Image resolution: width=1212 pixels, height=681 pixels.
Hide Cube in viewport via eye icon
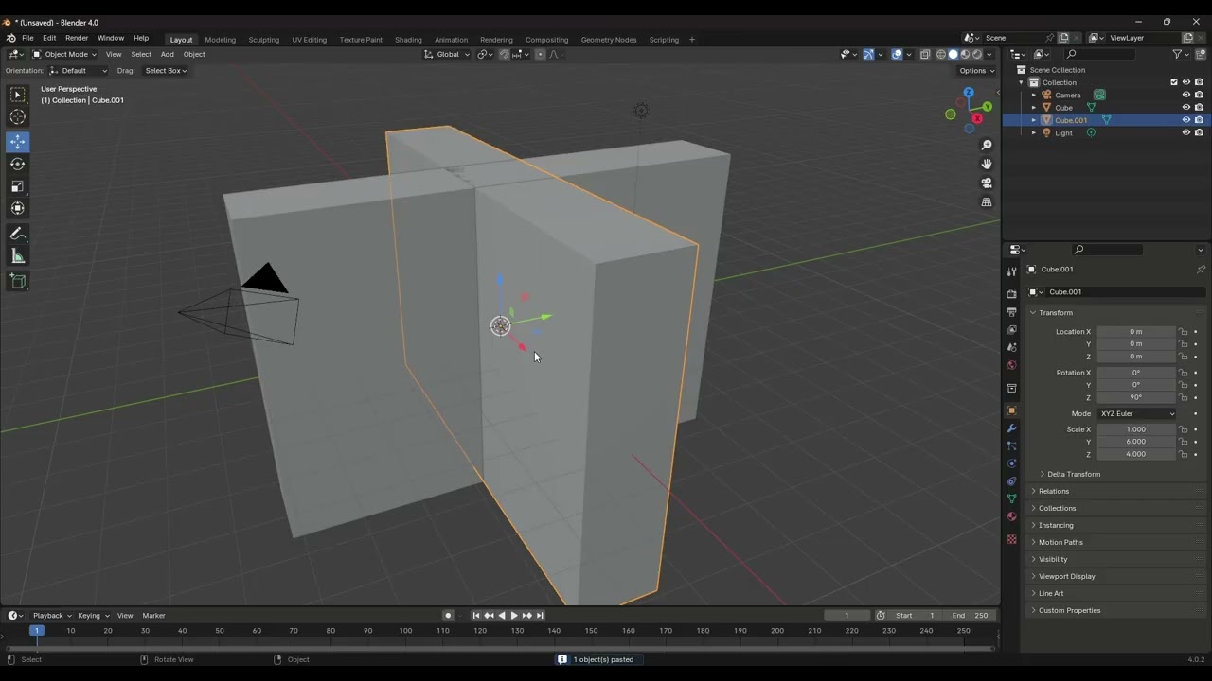tap(1185, 107)
